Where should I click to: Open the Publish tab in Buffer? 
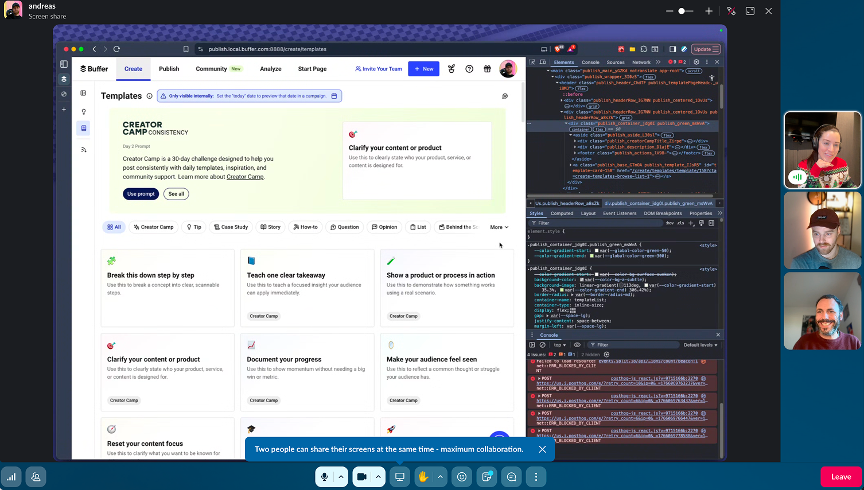pyautogui.click(x=169, y=69)
